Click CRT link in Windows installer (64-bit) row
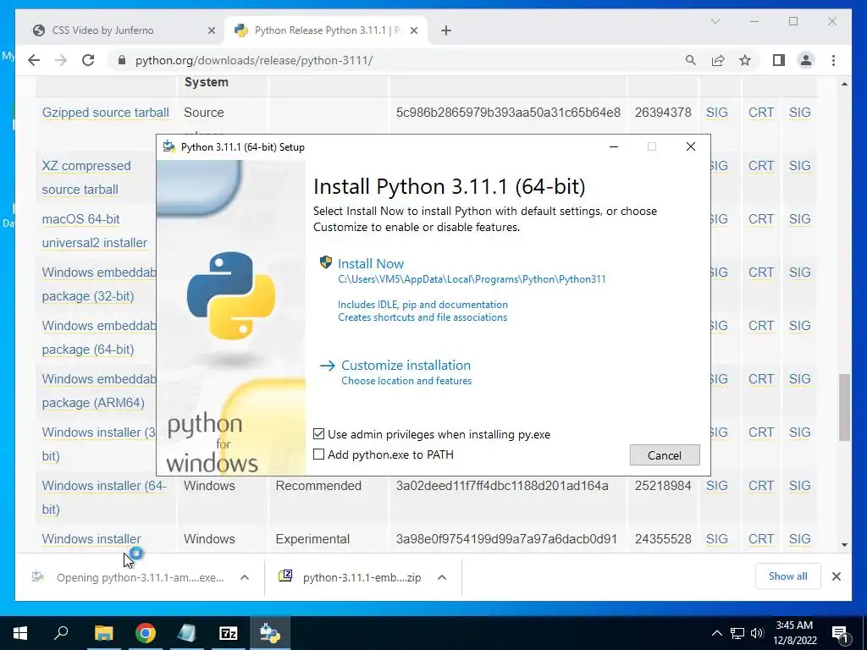Screen dimensions: 867x650 pos(761,485)
